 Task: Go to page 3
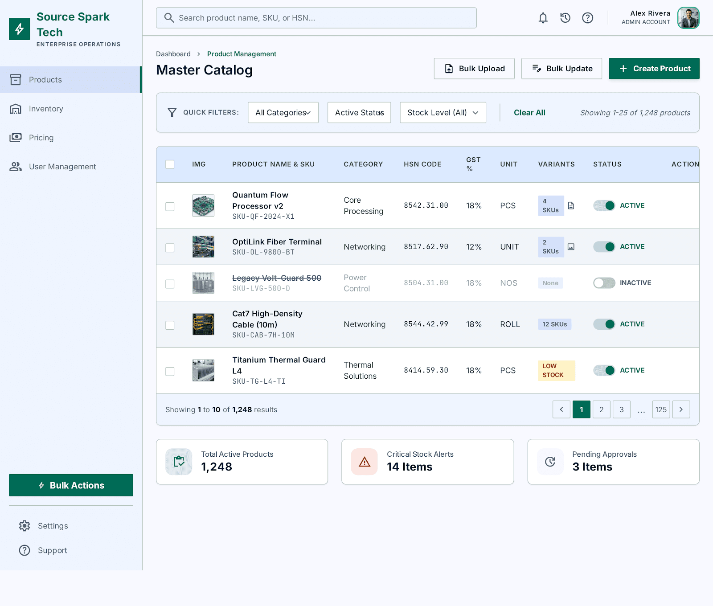pos(622,409)
